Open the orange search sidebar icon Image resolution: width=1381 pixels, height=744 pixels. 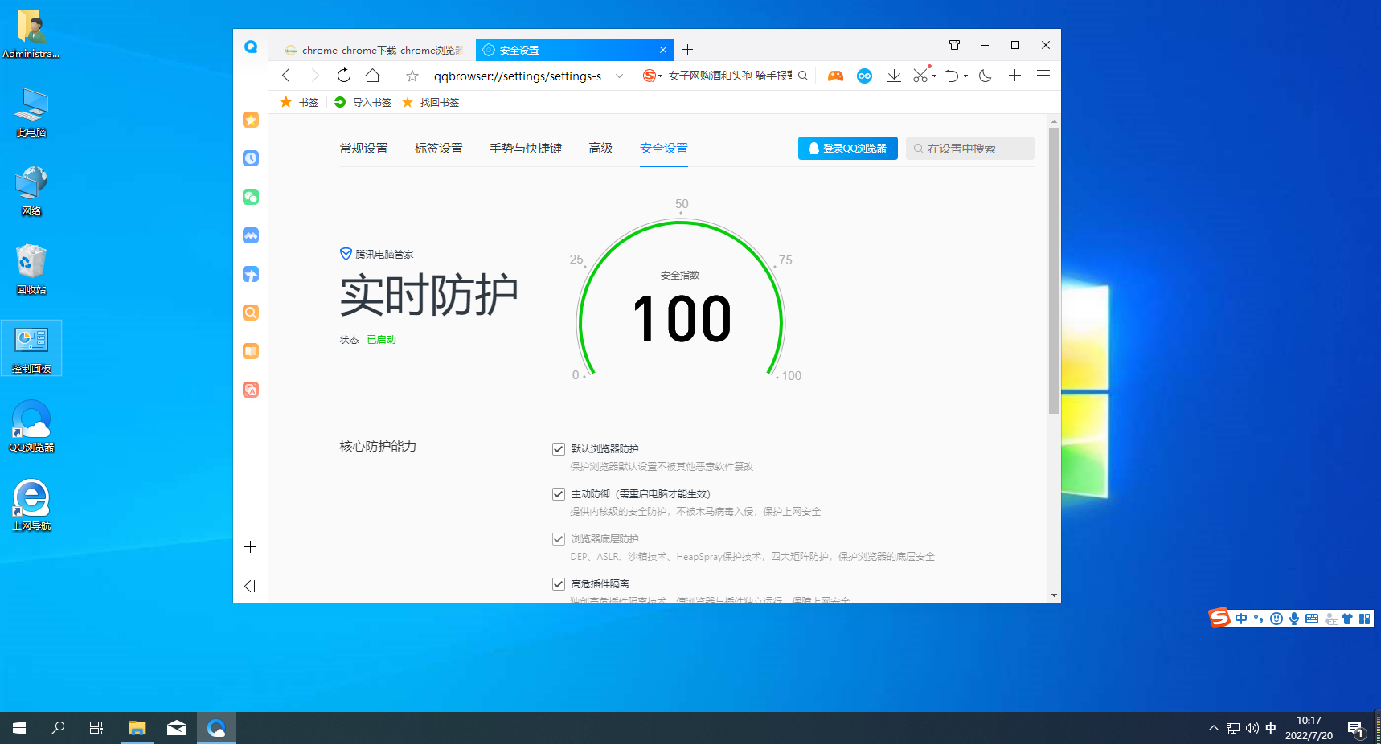251,313
